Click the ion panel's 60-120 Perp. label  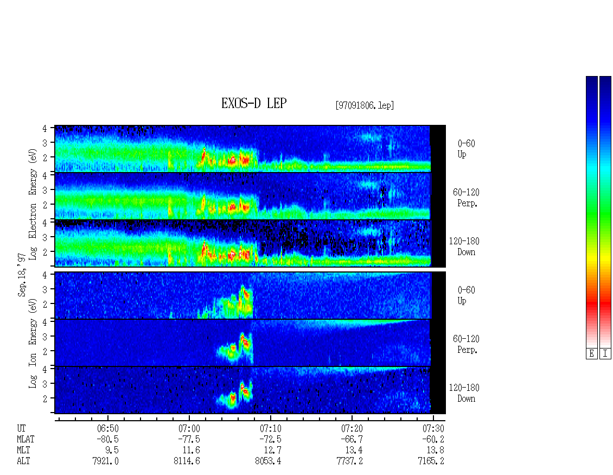click(465, 344)
